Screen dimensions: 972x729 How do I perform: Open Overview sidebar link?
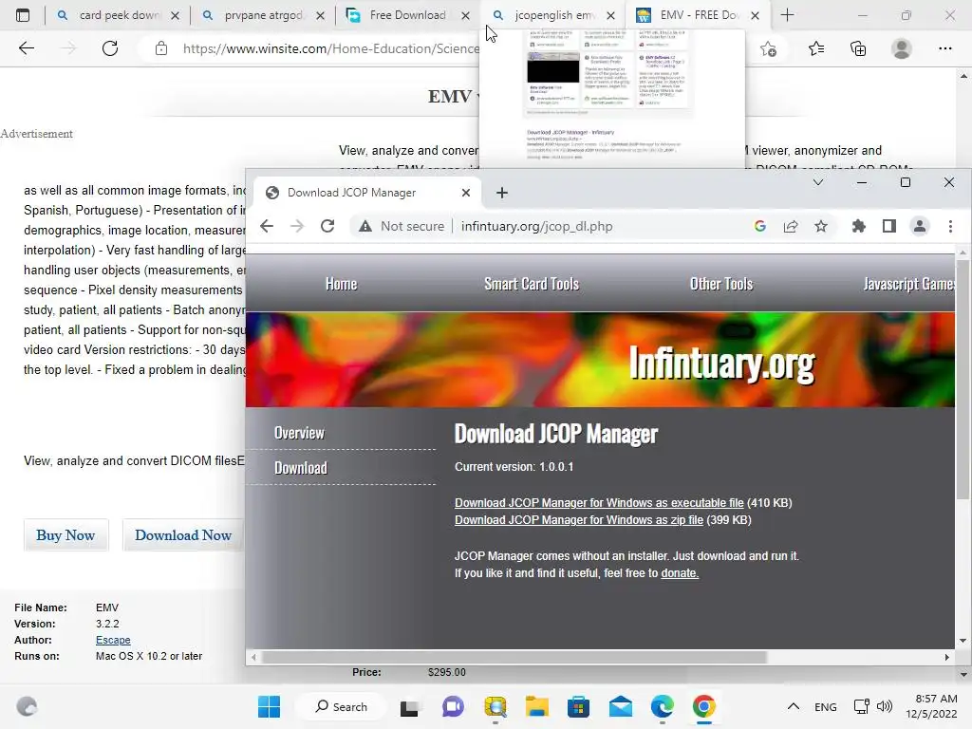(x=299, y=433)
